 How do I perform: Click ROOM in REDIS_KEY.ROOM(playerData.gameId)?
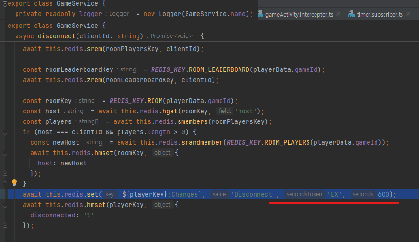point(155,101)
